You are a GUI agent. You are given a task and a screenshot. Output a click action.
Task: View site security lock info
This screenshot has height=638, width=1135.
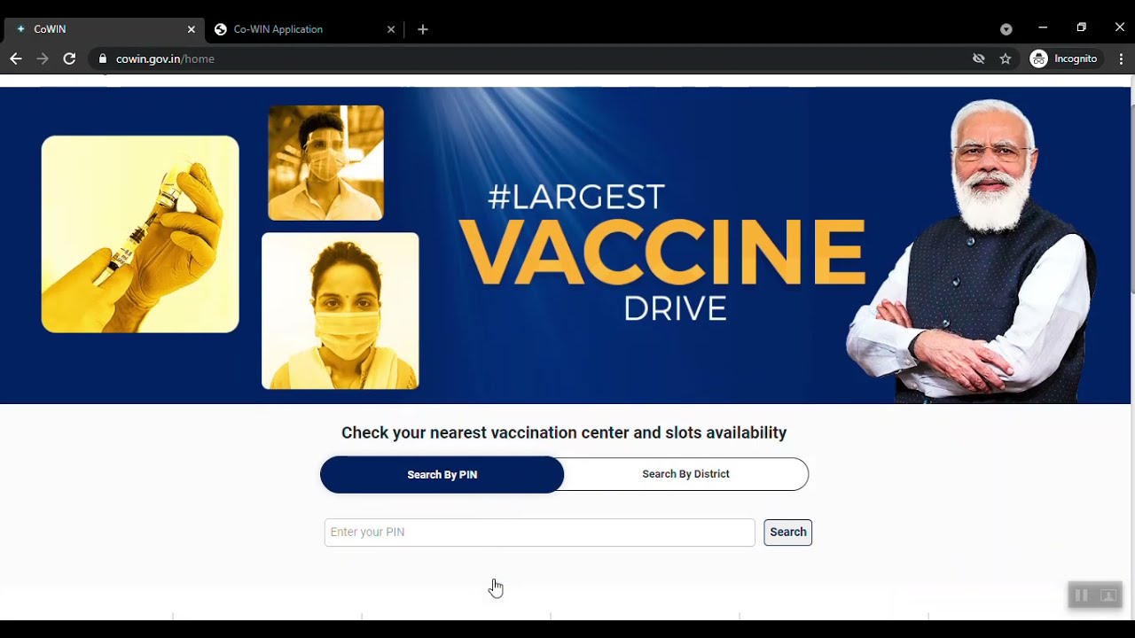pos(103,58)
